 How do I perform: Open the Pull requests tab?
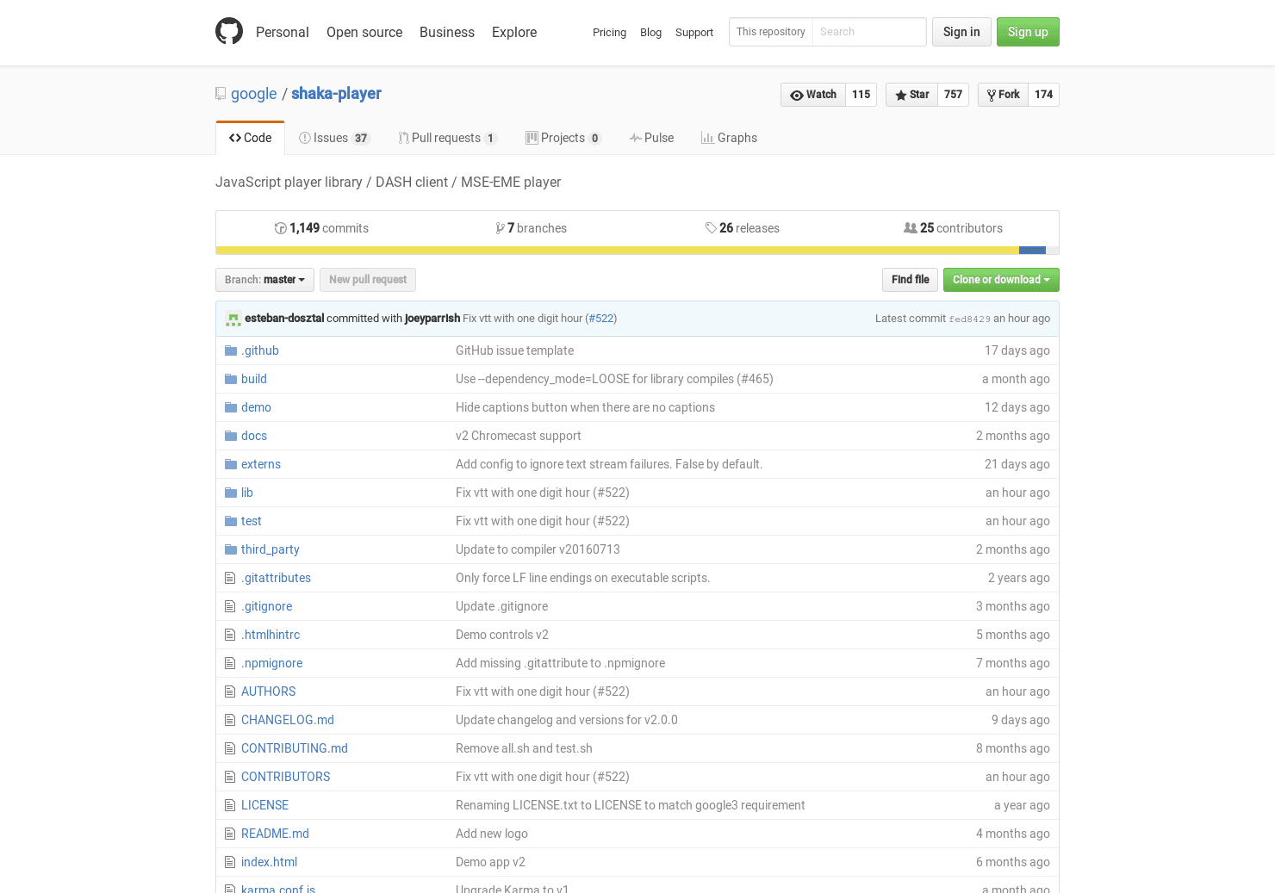pos(446,138)
